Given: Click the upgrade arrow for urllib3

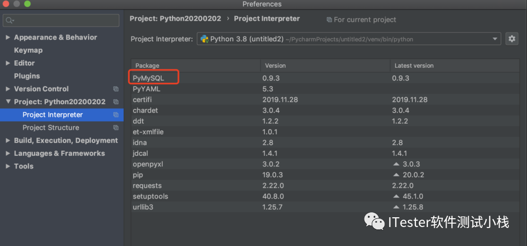Looking at the screenshot, I should tap(396, 207).
